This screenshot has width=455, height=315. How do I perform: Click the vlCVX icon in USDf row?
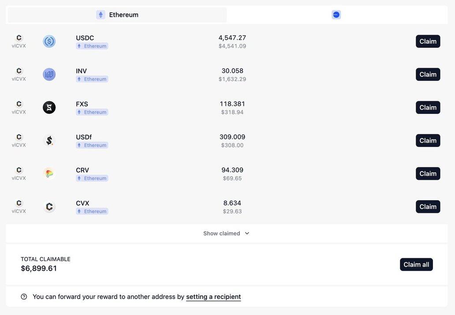[x=19, y=137]
